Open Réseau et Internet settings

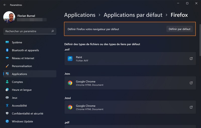click(x=30, y=58)
